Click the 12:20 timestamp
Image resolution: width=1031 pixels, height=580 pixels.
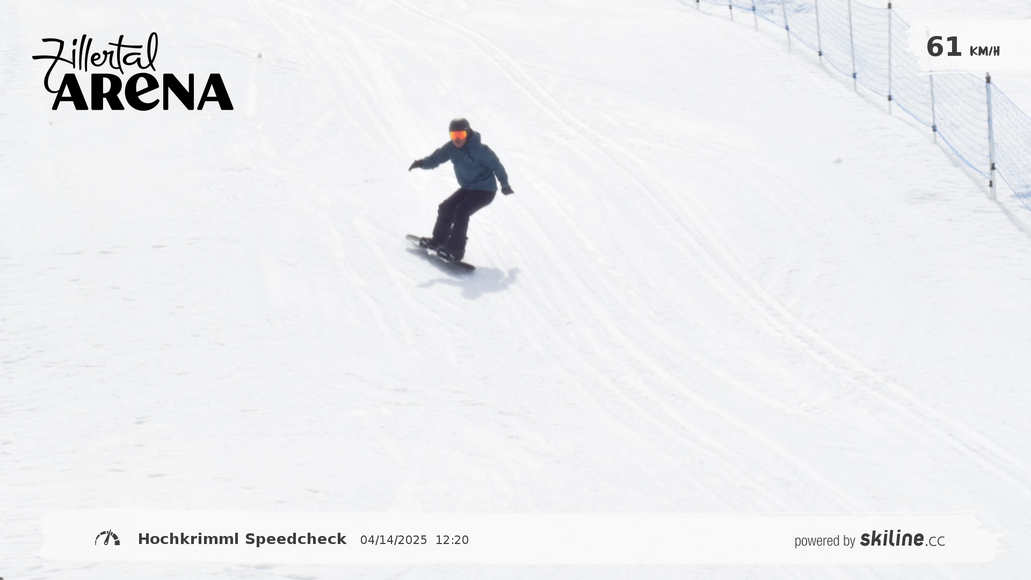(x=452, y=540)
